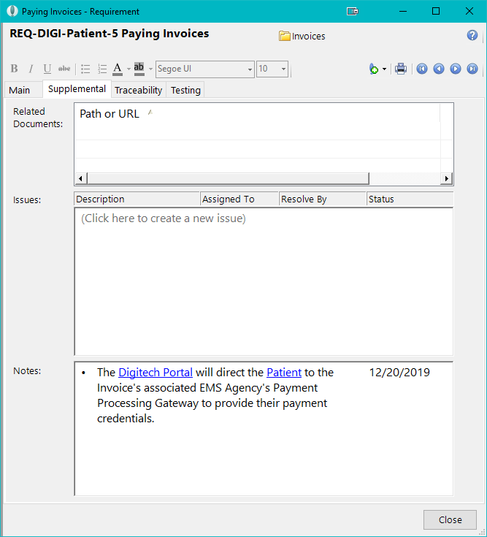Click the dock window icon in title bar
The height and width of the screenshot is (537, 487).
(x=353, y=11)
